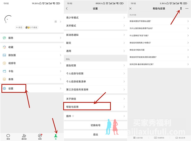The image size is (191, 141).
Task: Open the 收藏 favorites cube icon
Action: pos(5,47)
